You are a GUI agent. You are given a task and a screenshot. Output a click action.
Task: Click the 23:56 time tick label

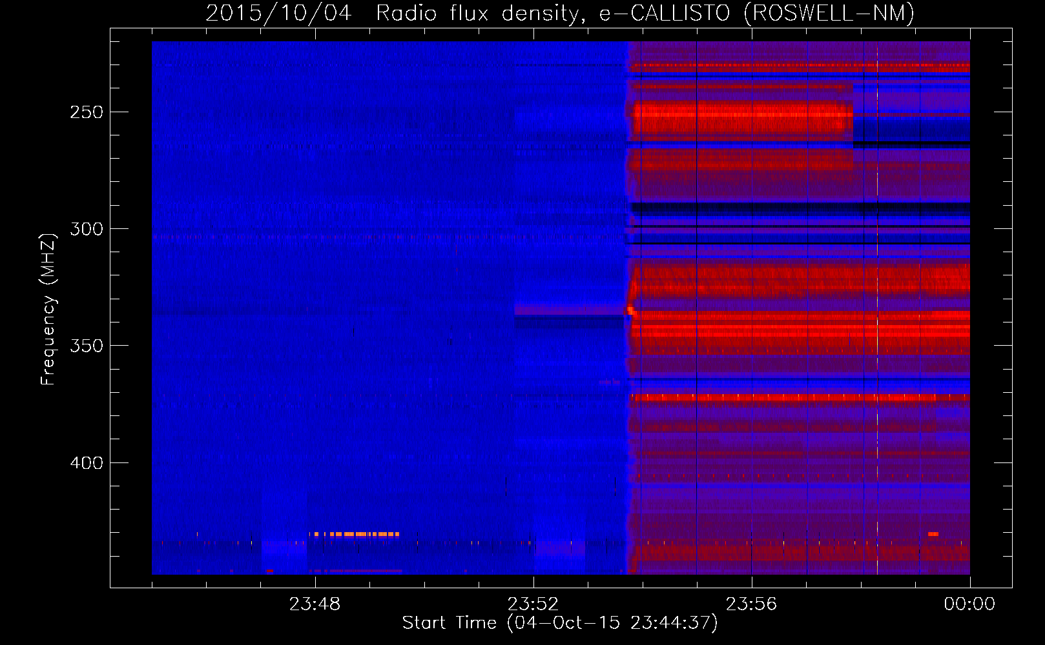pos(751,604)
